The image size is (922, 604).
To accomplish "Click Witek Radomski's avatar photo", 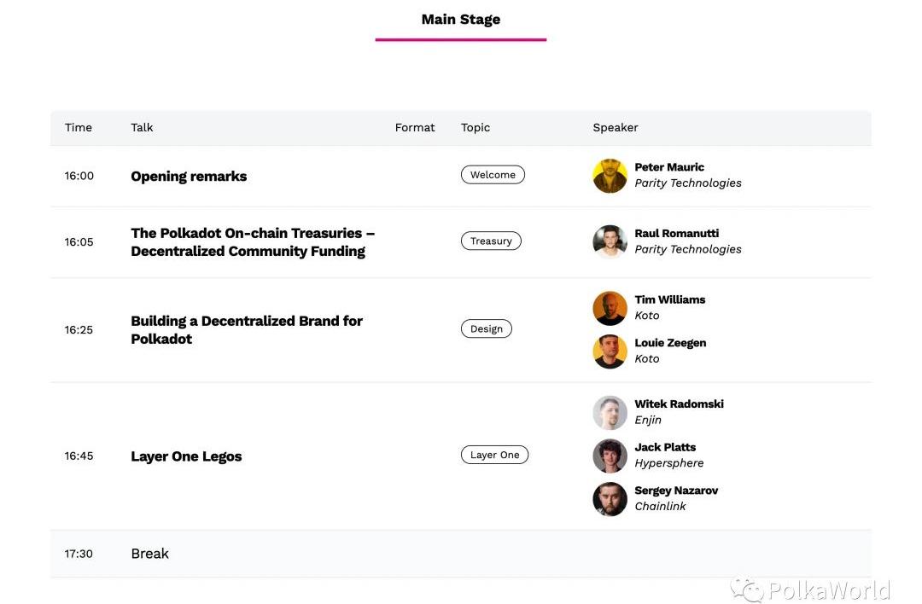I will tap(610, 413).
